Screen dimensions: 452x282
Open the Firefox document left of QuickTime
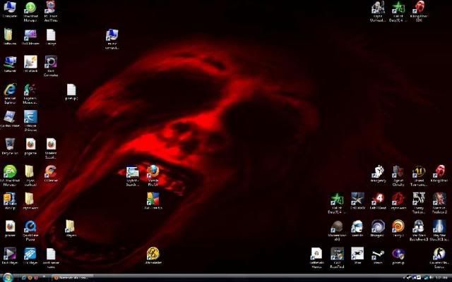(x=10, y=227)
